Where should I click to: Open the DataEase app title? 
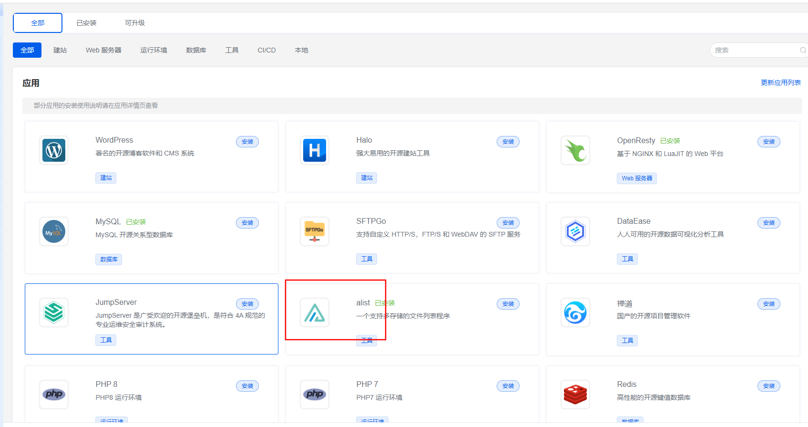634,221
